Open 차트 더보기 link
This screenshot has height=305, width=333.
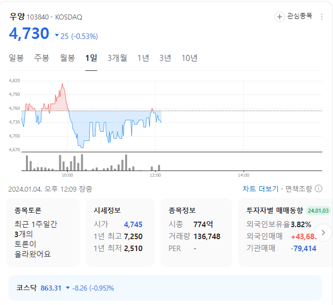click(x=260, y=189)
